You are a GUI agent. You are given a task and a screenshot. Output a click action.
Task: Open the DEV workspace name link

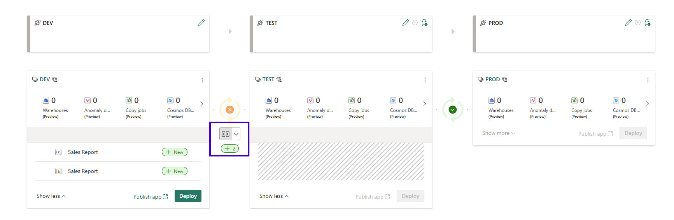coord(45,79)
